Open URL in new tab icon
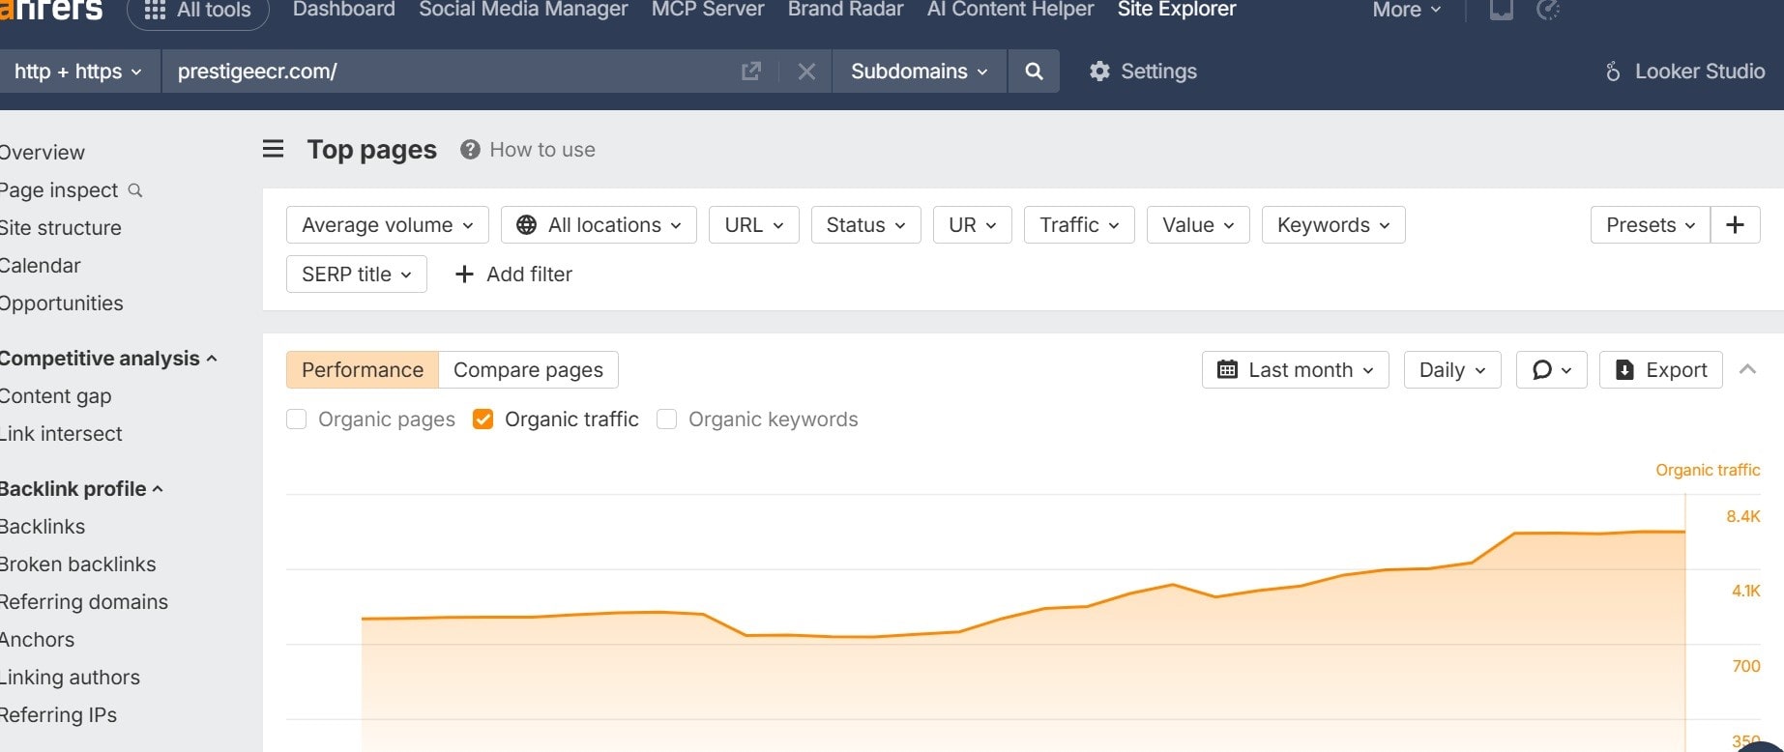The width and height of the screenshot is (1784, 752). pos(750,72)
